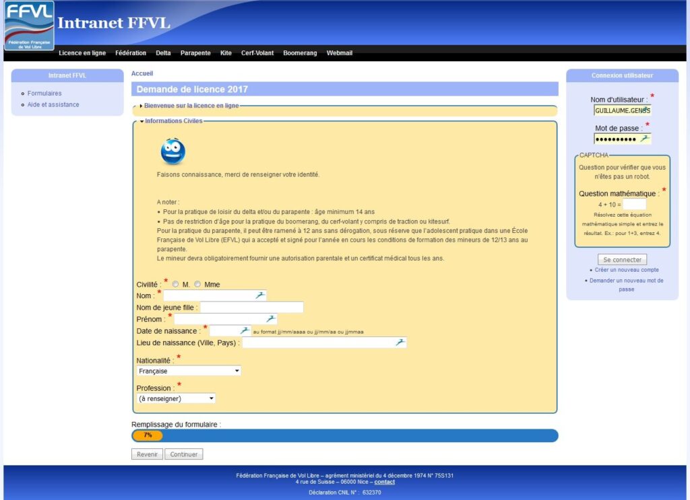
Task: Open the Nationalité dropdown
Action: click(x=189, y=371)
